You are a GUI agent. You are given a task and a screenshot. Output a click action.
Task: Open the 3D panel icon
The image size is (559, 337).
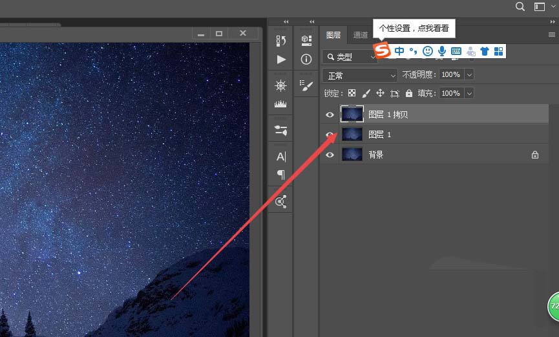[x=306, y=40]
